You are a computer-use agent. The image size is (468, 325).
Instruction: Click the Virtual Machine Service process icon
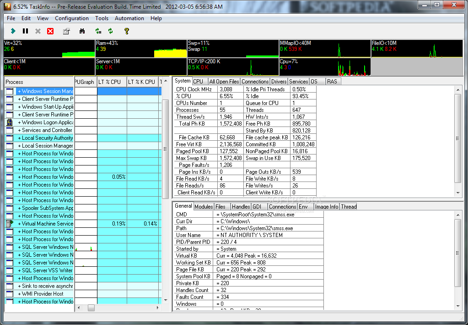(x=10, y=223)
